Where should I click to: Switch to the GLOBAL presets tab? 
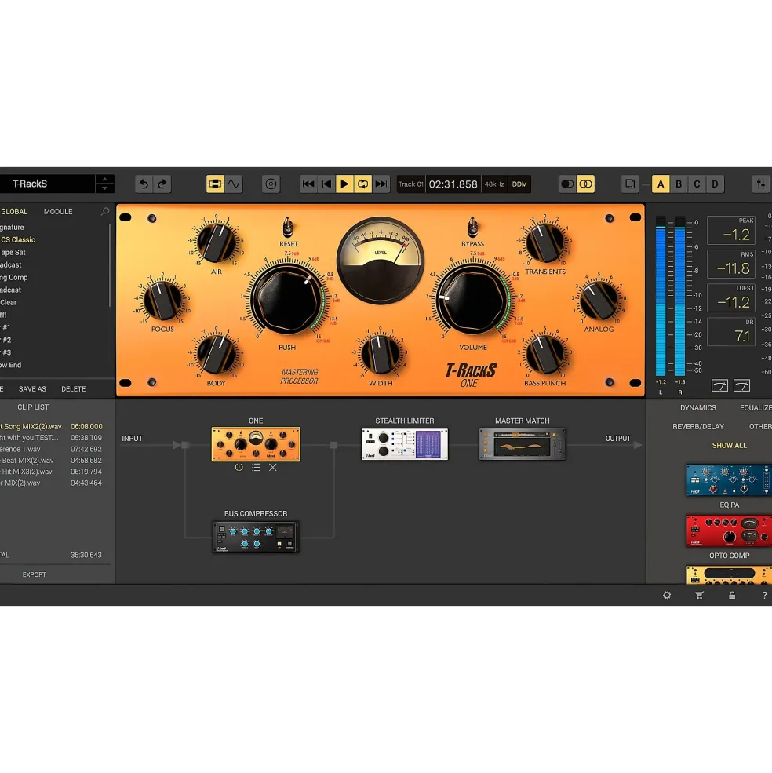coord(14,211)
